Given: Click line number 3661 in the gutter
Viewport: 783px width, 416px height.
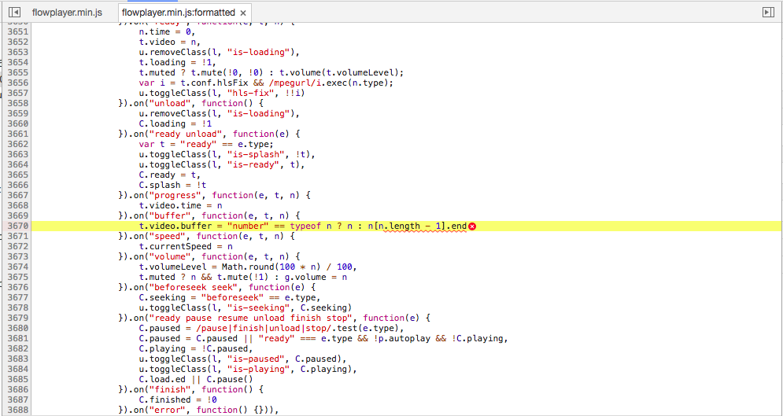Looking at the screenshot, I should (x=18, y=134).
